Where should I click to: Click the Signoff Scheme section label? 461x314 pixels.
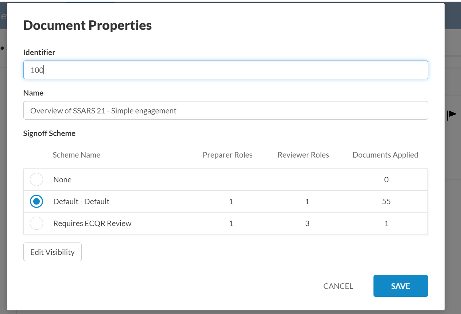pyautogui.click(x=49, y=133)
